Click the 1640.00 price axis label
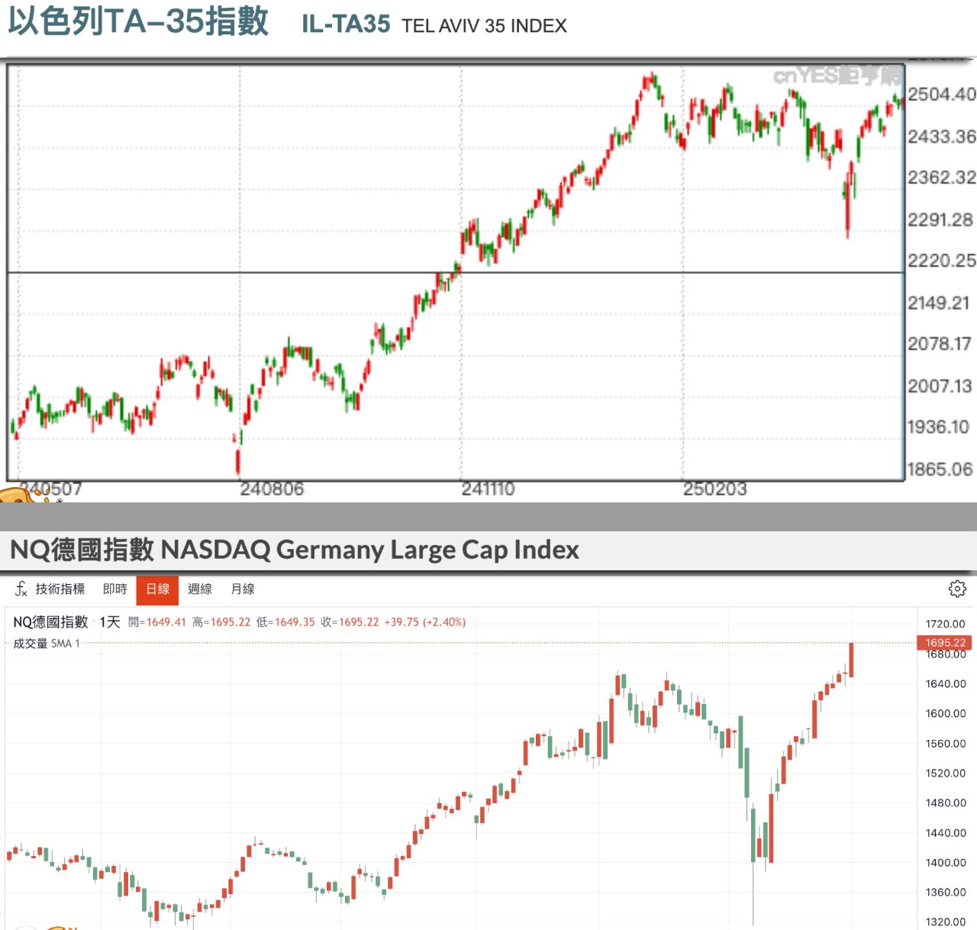 point(945,683)
